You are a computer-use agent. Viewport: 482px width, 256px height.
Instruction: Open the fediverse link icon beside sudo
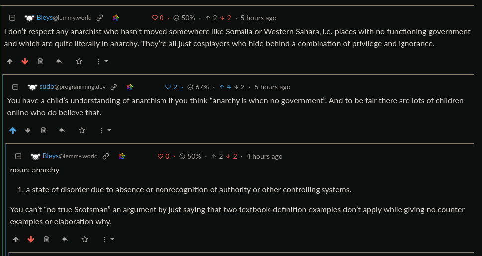[x=130, y=87]
